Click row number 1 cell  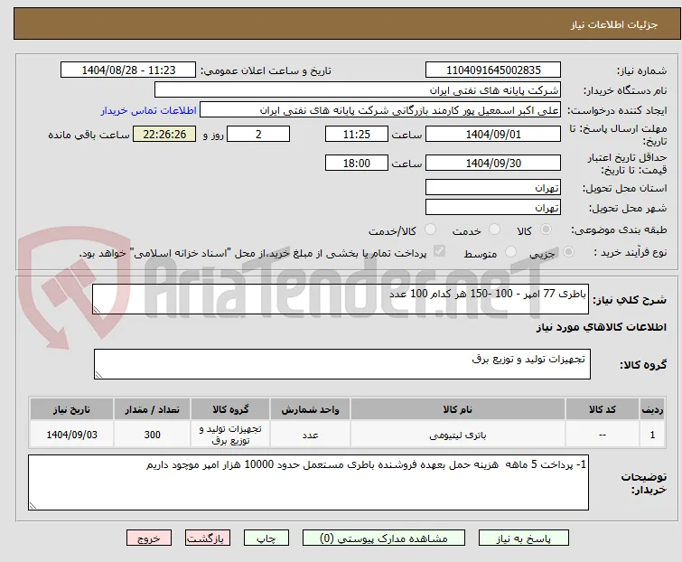click(x=652, y=435)
